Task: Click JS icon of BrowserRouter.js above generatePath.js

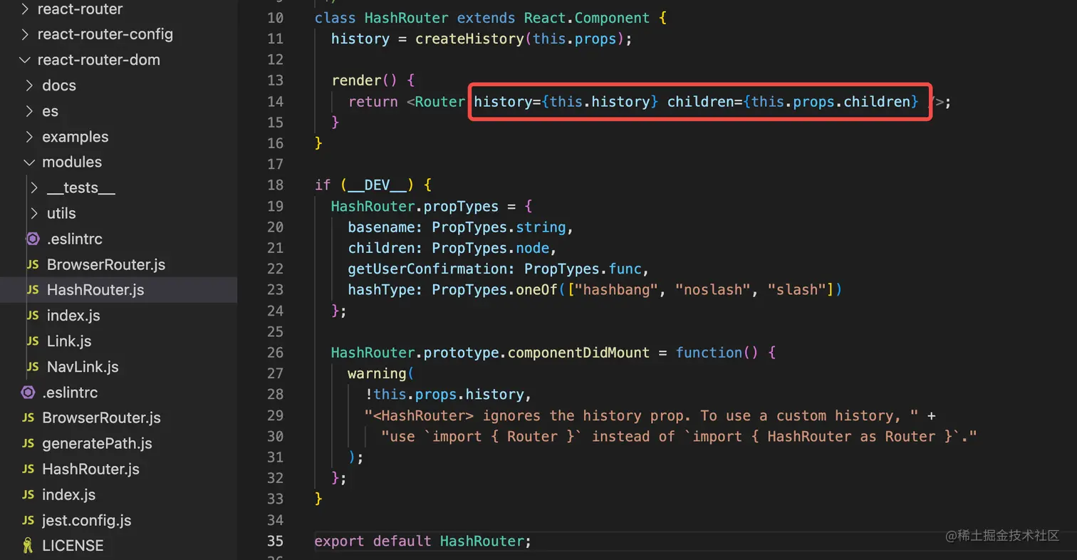Action: (28, 418)
